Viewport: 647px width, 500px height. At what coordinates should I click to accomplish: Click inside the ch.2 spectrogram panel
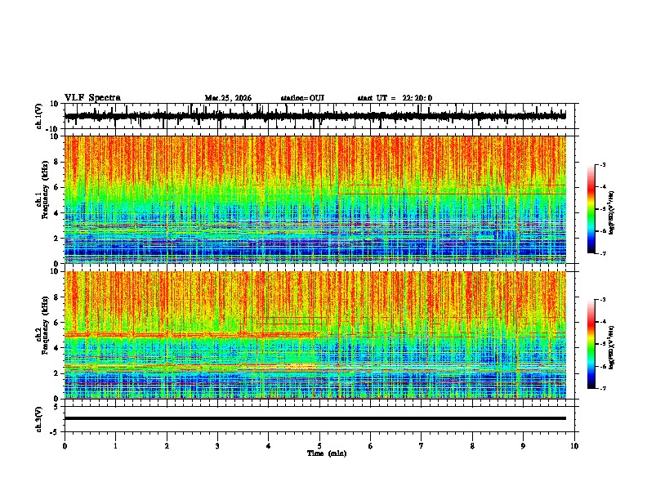point(315,335)
